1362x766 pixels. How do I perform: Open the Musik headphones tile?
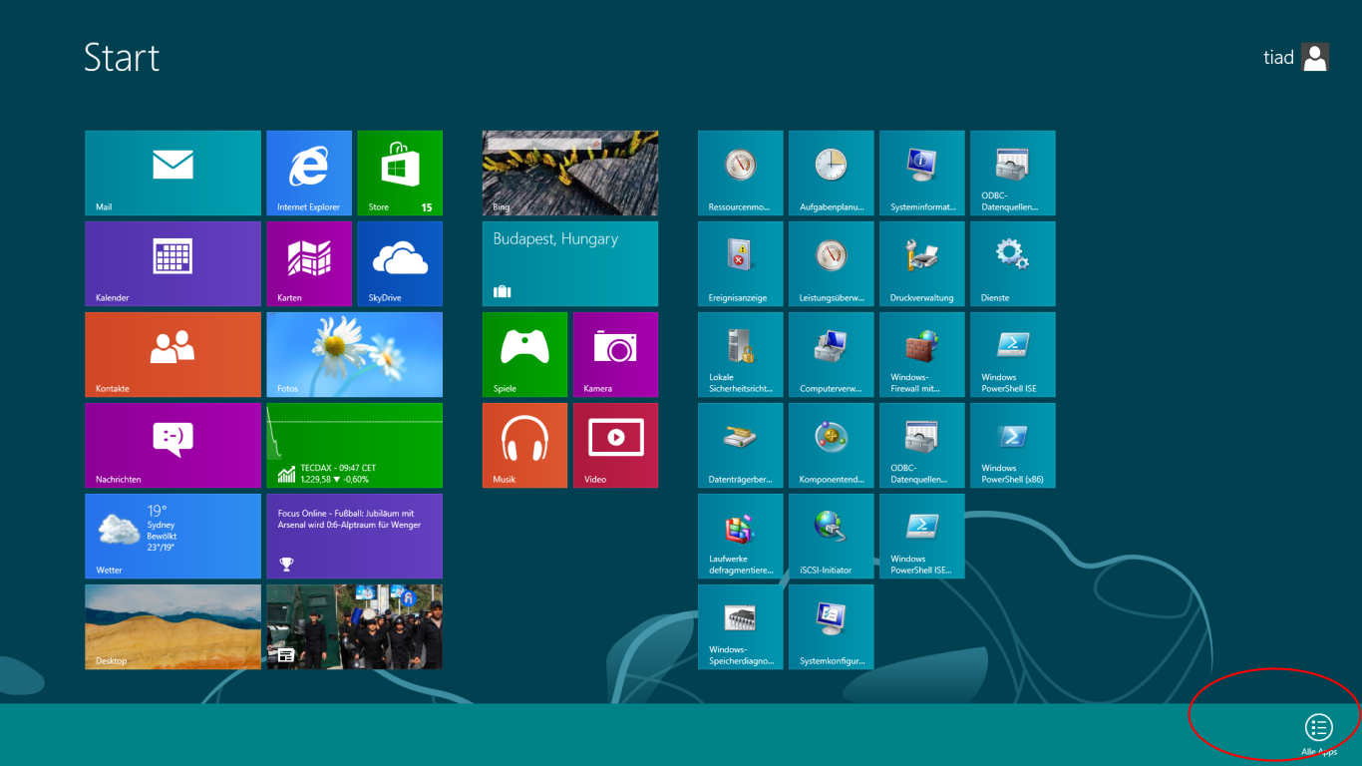tap(524, 445)
